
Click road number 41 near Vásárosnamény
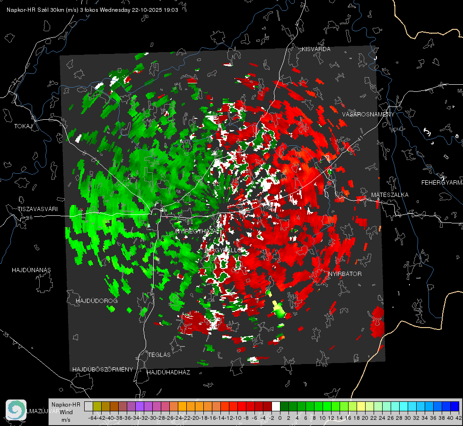359,138
